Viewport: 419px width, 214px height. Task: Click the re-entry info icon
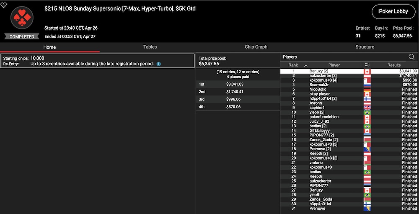[x=158, y=64]
